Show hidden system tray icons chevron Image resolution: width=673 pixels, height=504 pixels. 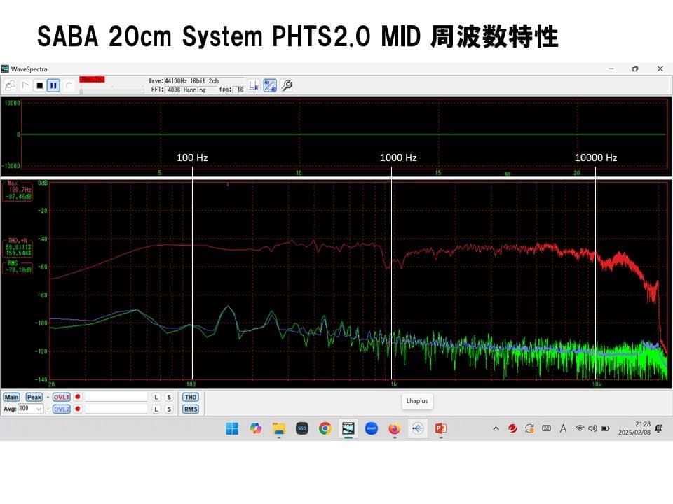(496, 428)
